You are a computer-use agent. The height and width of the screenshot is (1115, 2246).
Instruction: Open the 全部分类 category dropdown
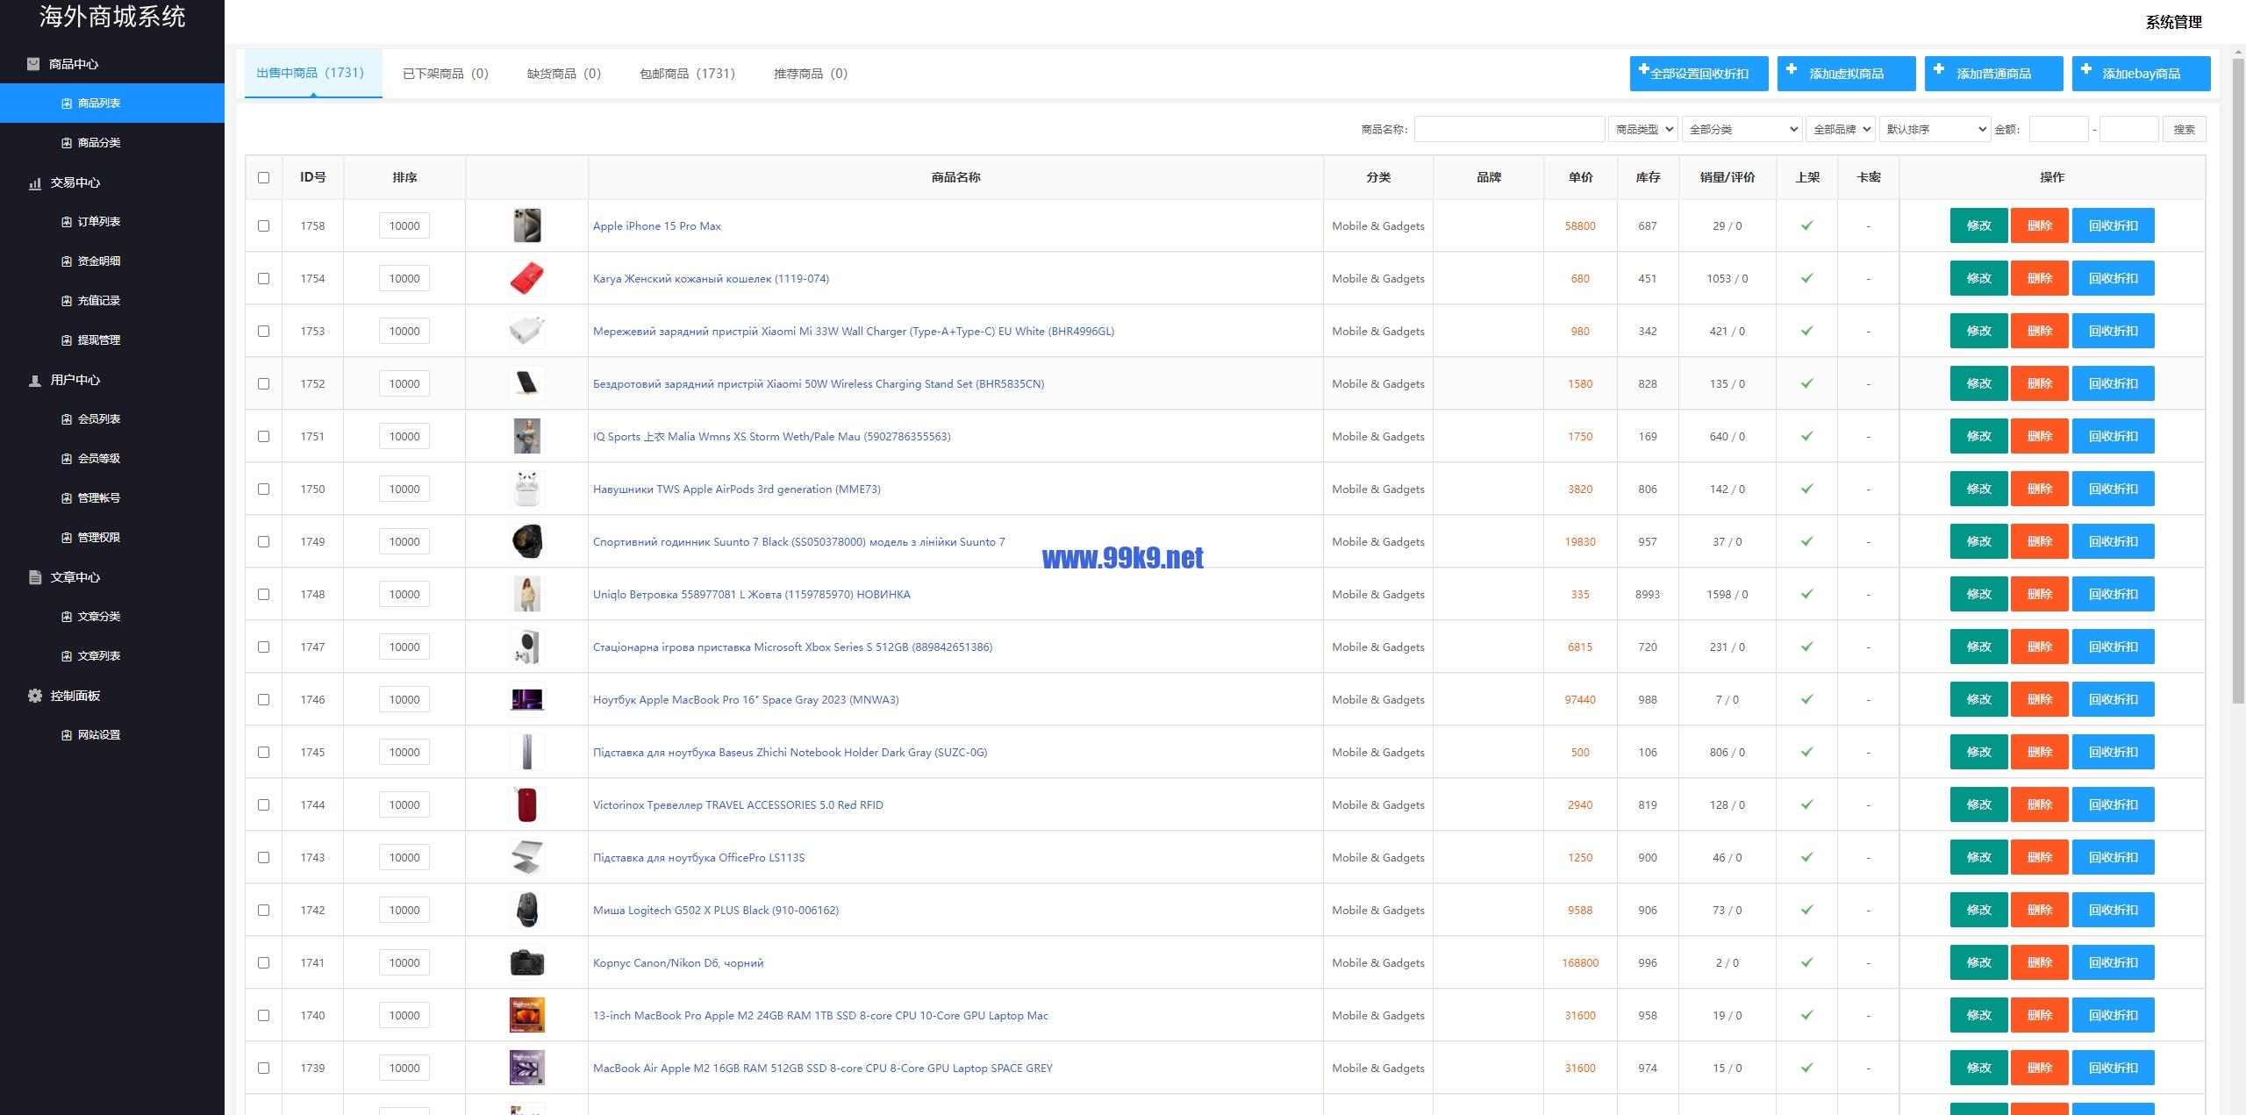coord(1742,129)
